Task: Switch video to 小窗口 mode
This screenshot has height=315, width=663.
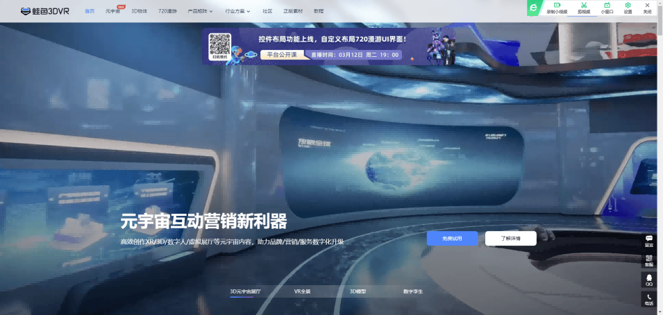Action: pyautogui.click(x=607, y=8)
